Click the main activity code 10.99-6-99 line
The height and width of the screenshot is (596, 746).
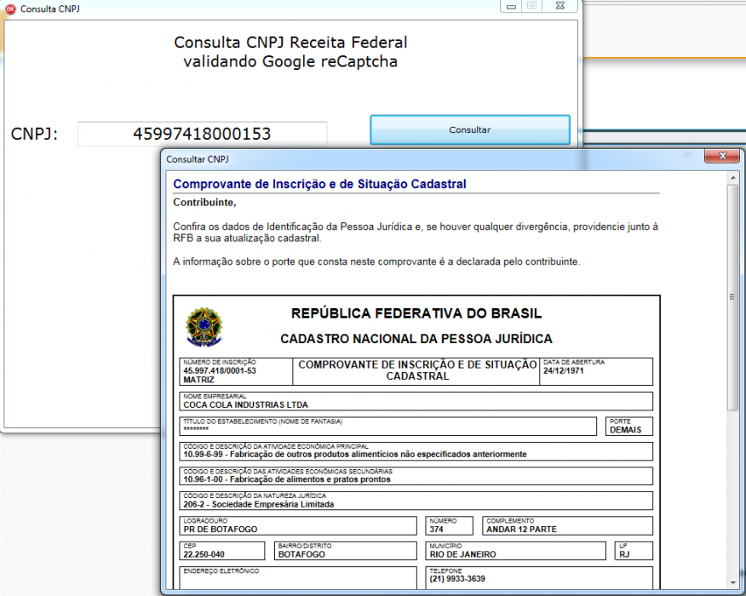(355, 455)
